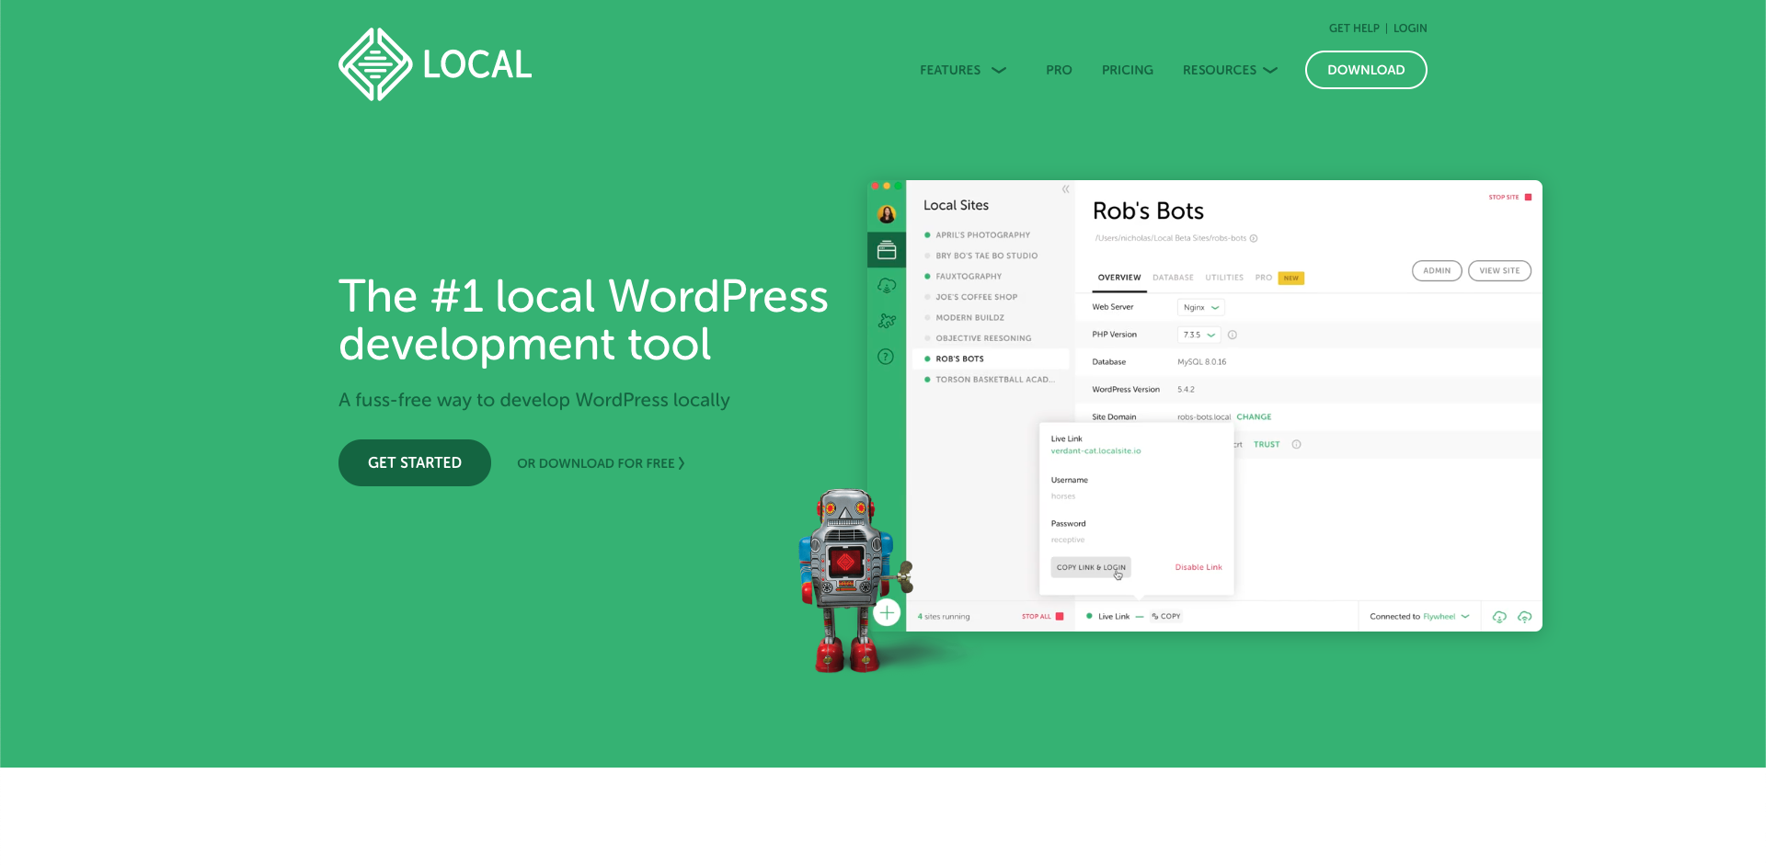Click the Disable Link option
This screenshot has height=865, width=1766.
(x=1198, y=567)
